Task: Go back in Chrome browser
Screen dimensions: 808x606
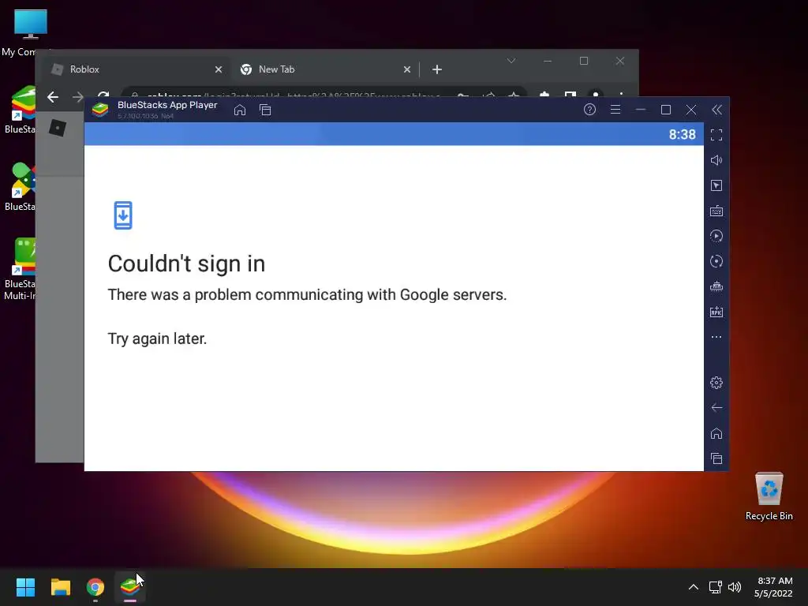Action: pyautogui.click(x=53, y=97)
